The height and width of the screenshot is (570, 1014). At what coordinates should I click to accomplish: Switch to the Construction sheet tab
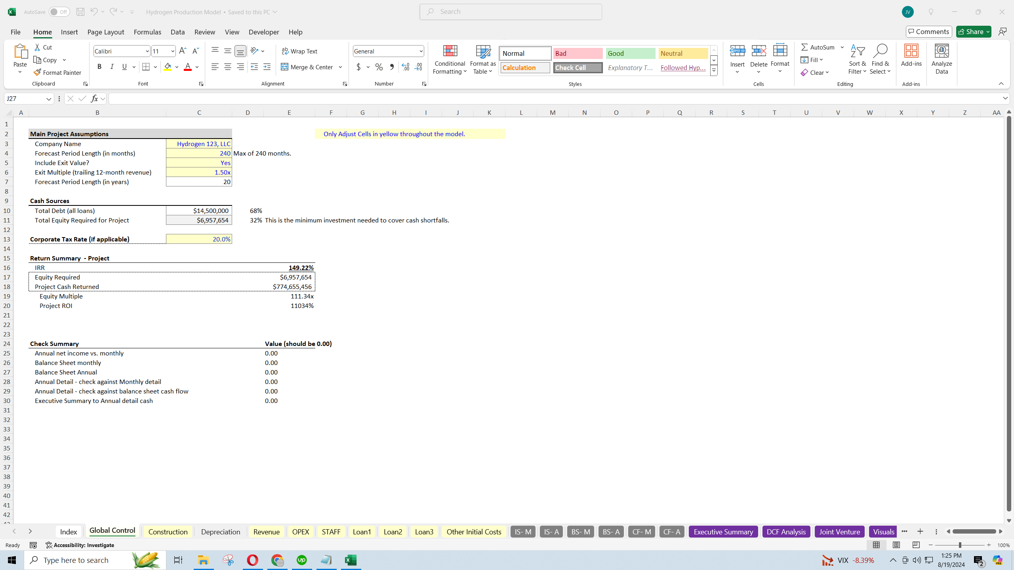pos(168,532)
